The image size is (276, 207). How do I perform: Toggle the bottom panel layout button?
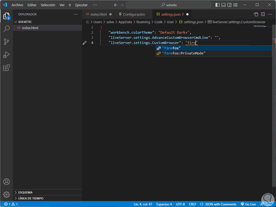pyautogui.click(x=223, y=5)
